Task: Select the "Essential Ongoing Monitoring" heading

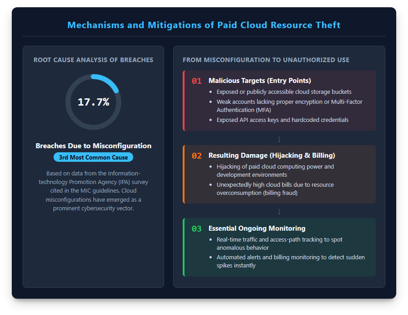Action: (257, 228)
